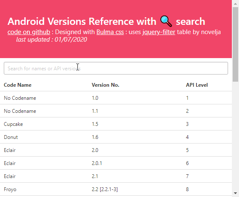
Task: Follow the jquery-filter link
Action: tap(159, 32)
